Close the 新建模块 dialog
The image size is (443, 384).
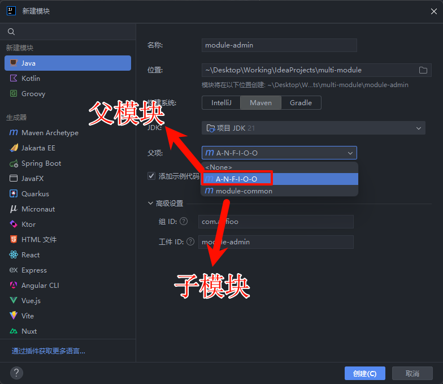434,11
